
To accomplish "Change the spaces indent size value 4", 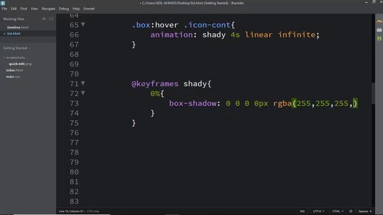I will tap(370, 211).
